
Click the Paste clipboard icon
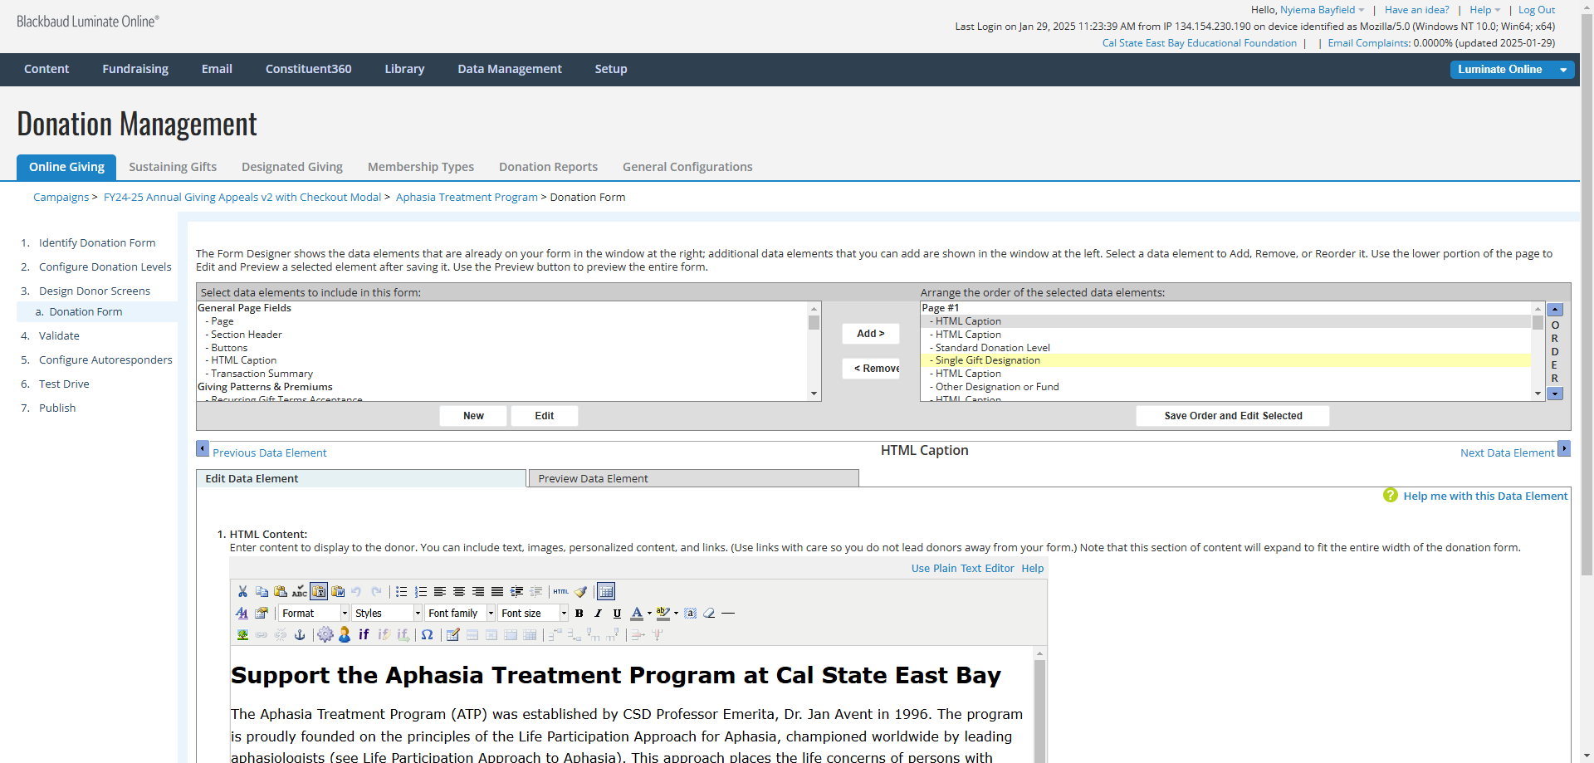[281, 591]
